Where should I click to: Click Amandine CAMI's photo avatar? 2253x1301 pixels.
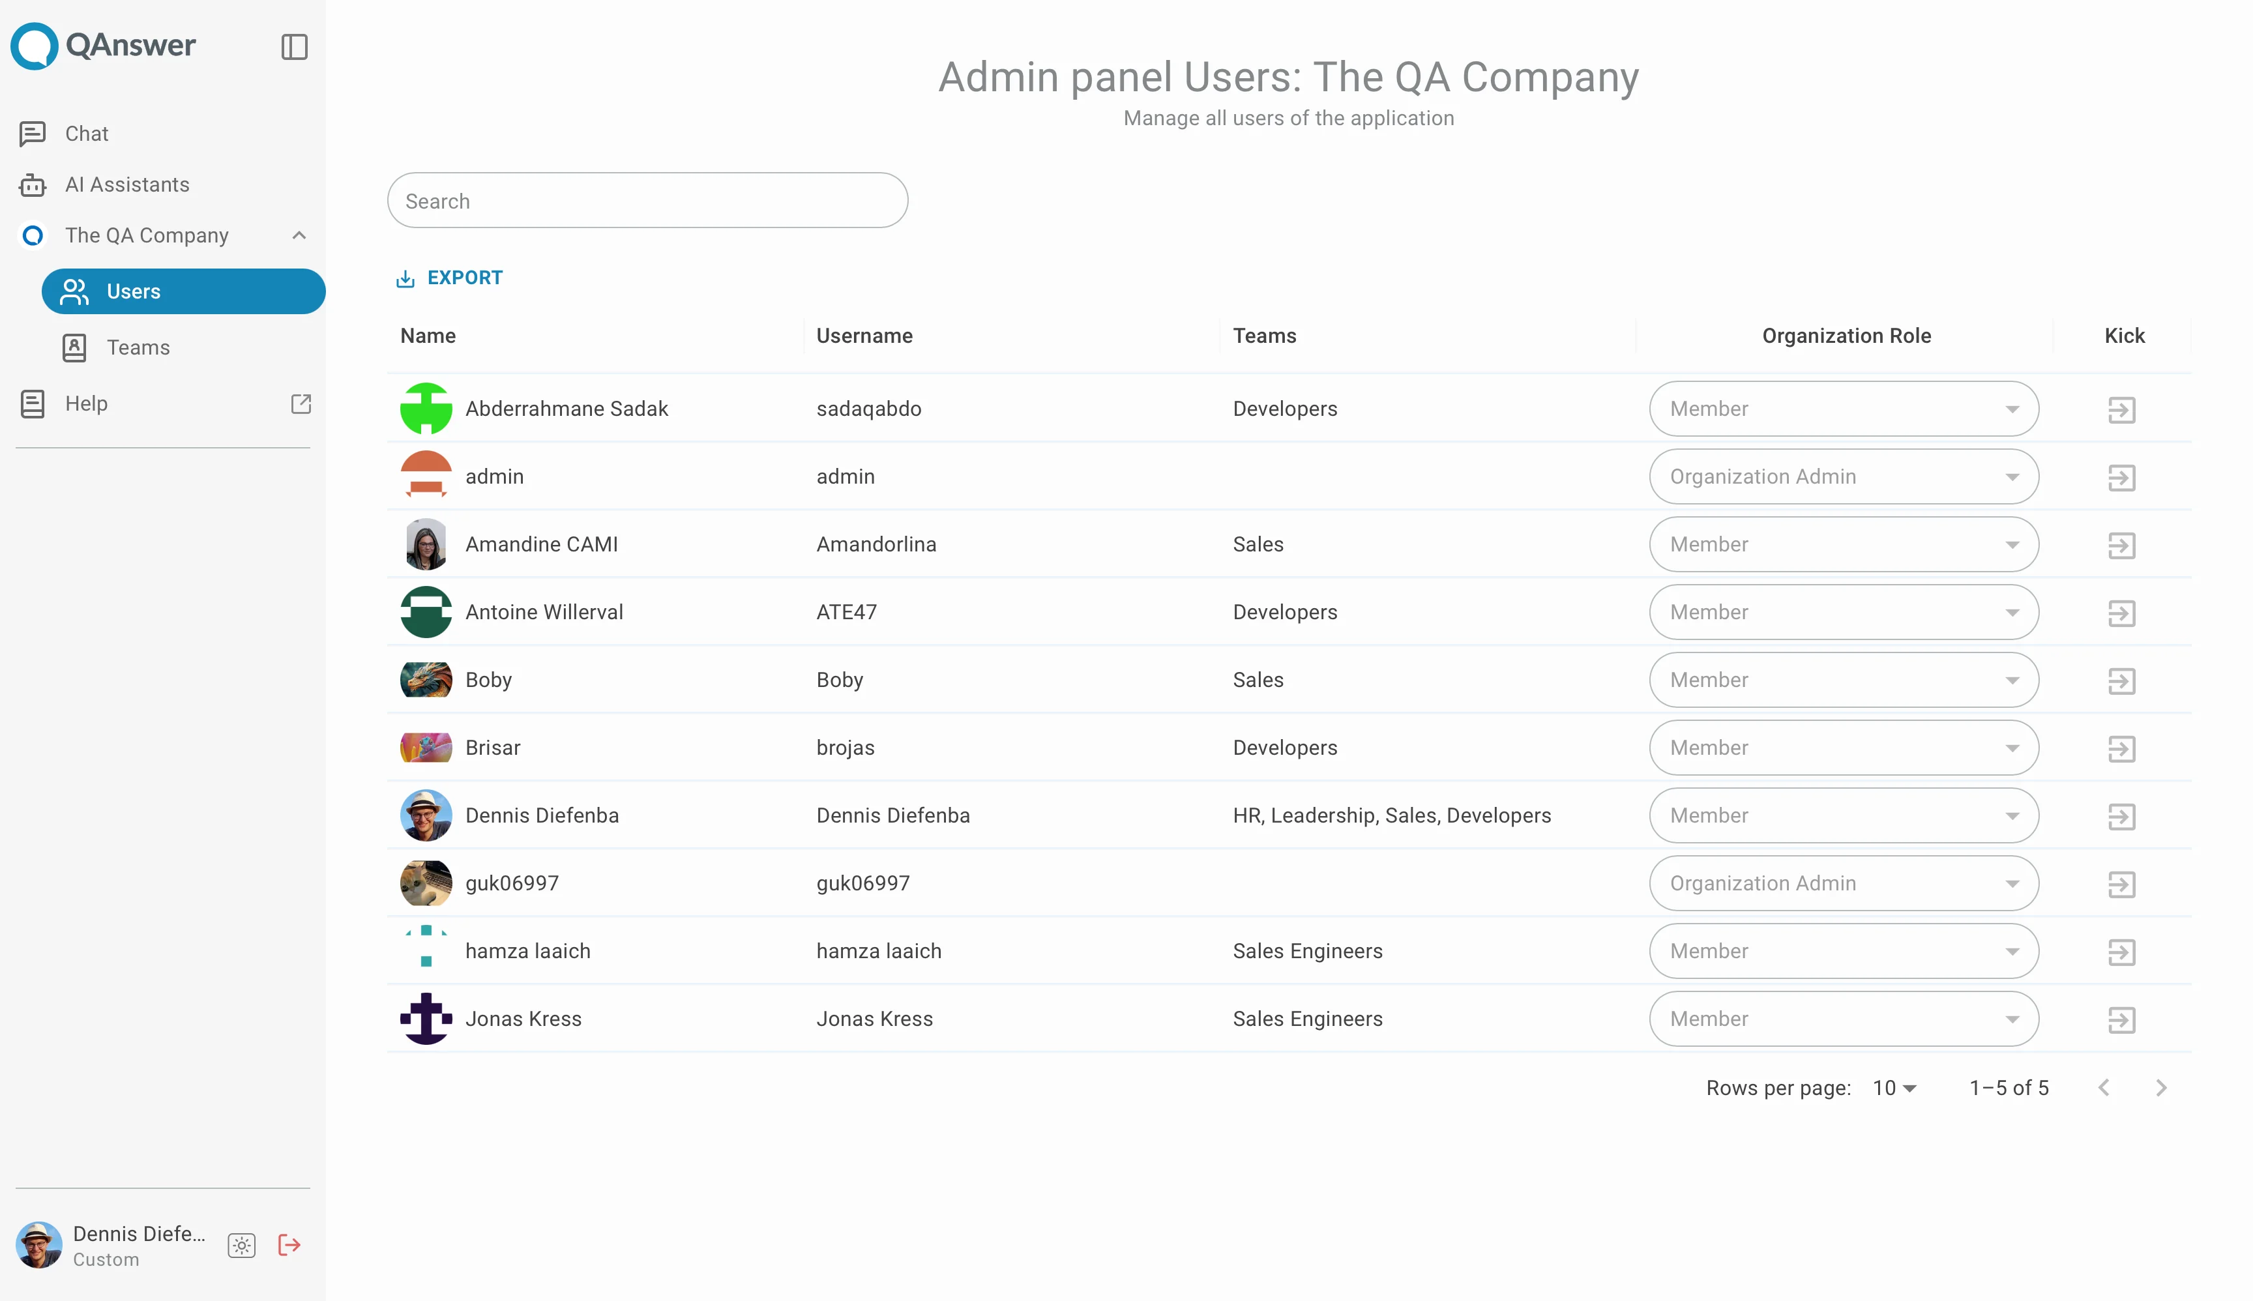coord(426,544)
